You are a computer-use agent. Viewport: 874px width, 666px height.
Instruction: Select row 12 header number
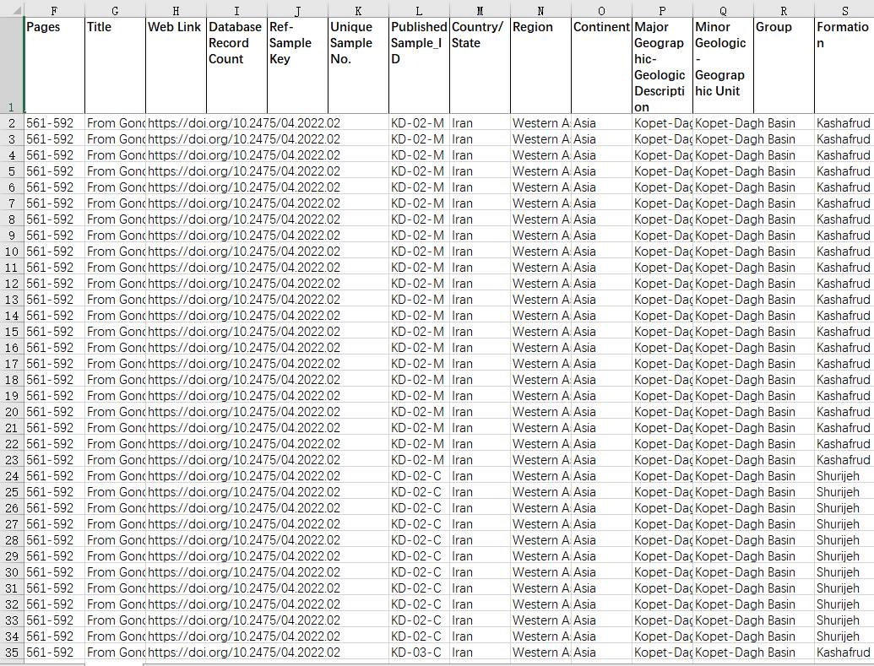coord(12,284)
